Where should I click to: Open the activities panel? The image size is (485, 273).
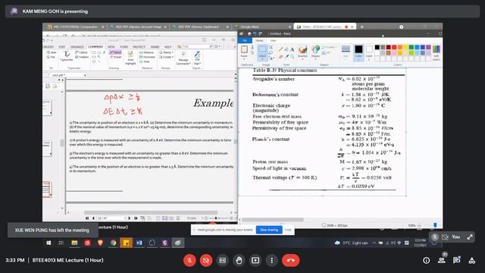tap(471, 260)
